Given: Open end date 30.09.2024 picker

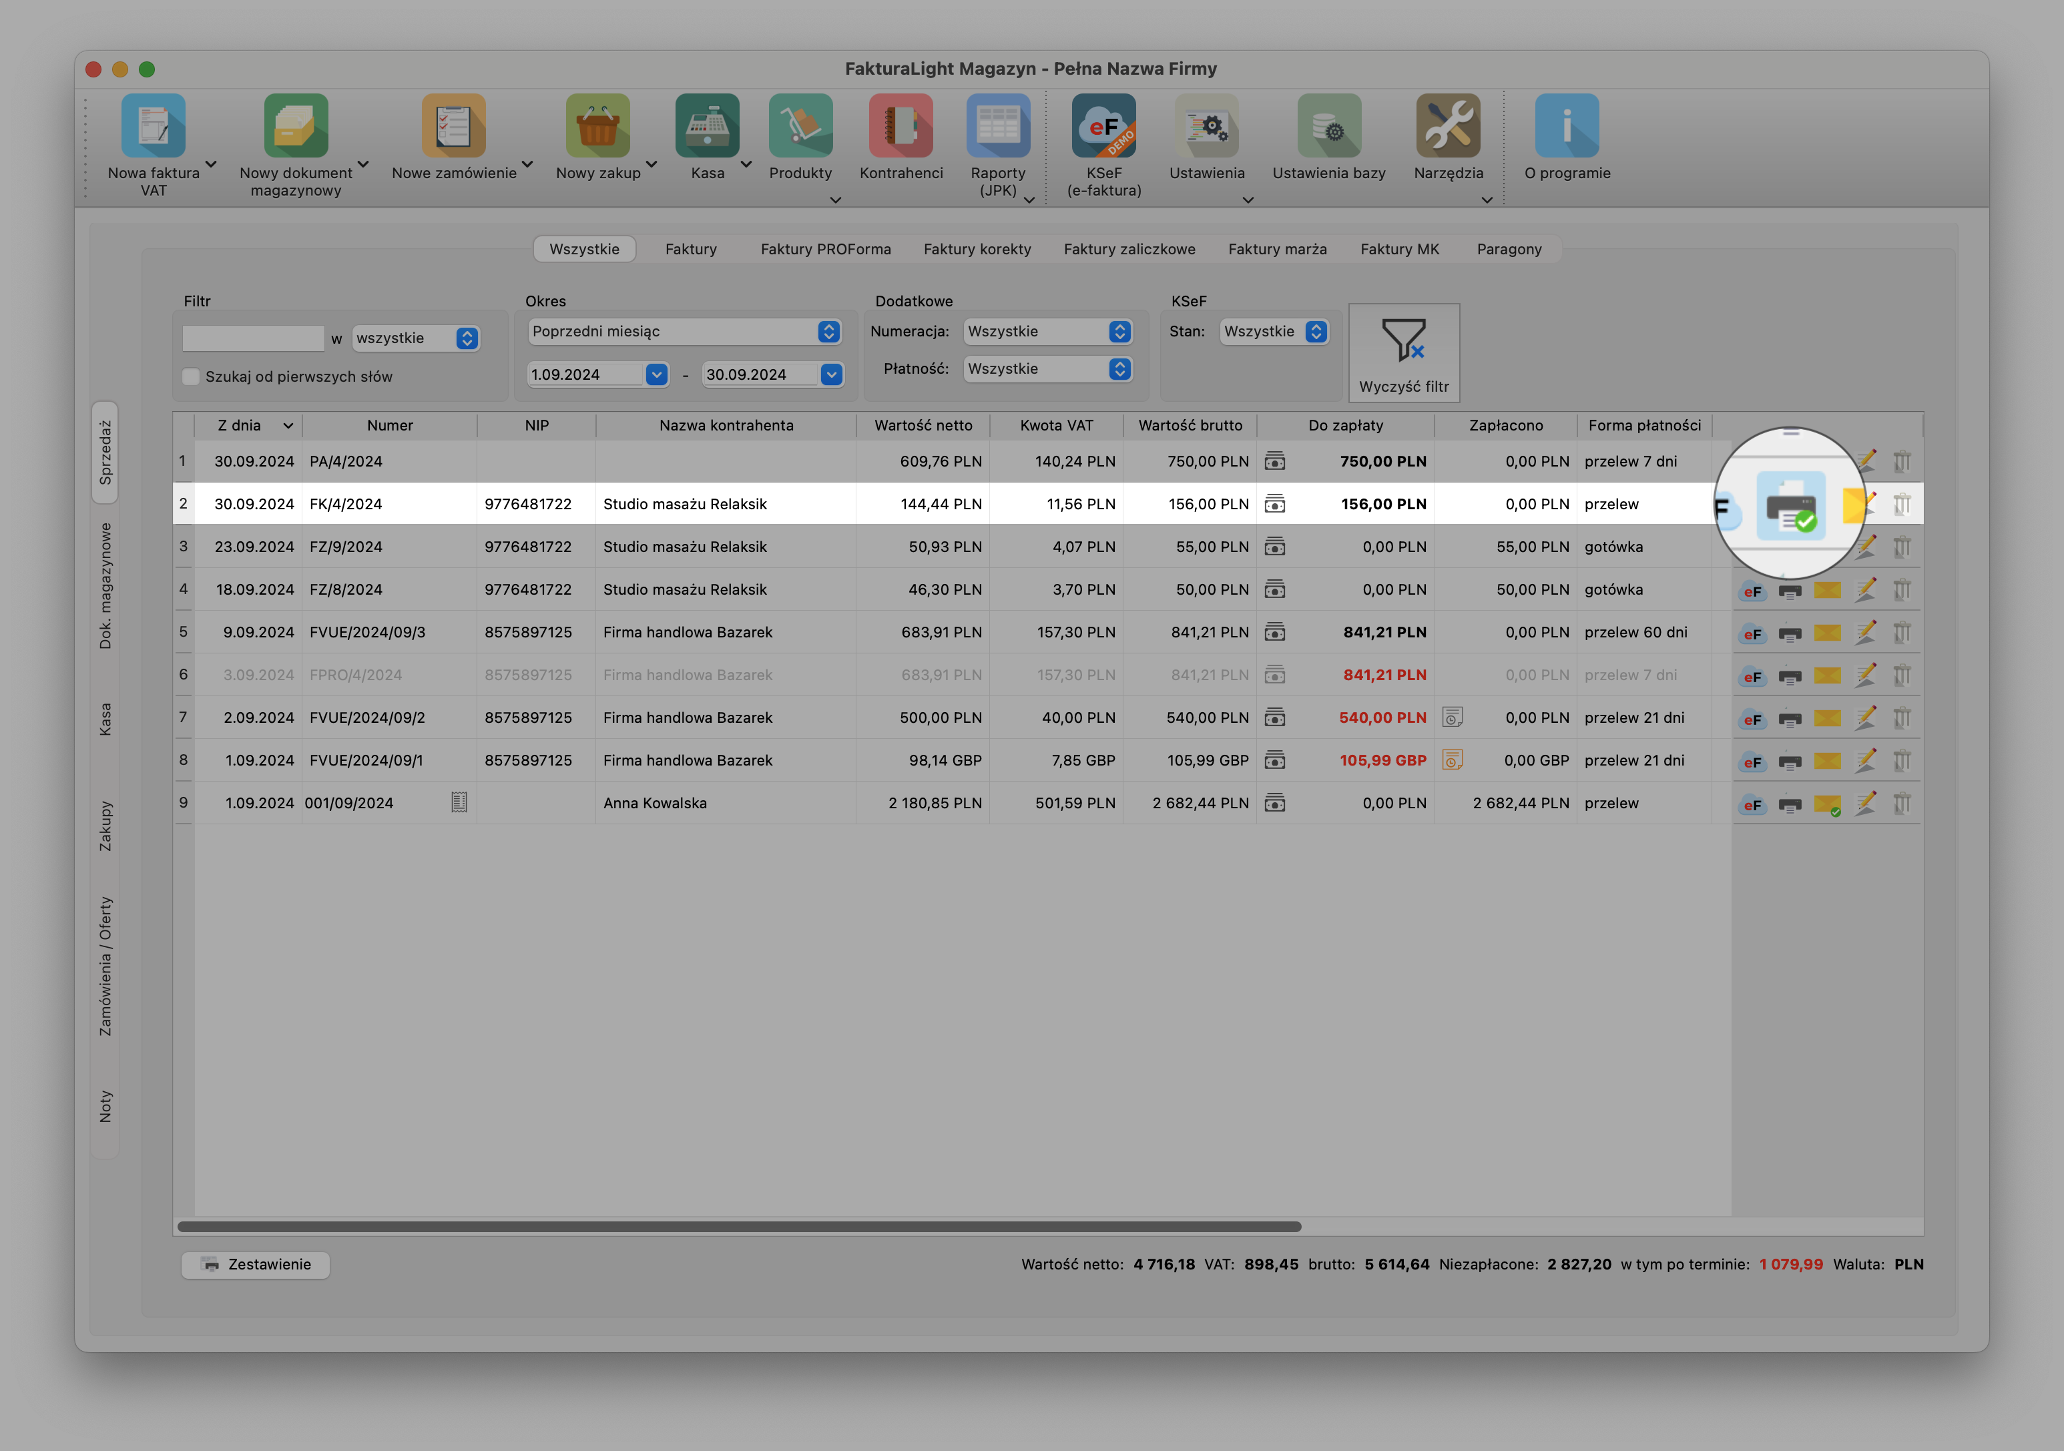Looking at the screenshot, I should coord(832,375).
